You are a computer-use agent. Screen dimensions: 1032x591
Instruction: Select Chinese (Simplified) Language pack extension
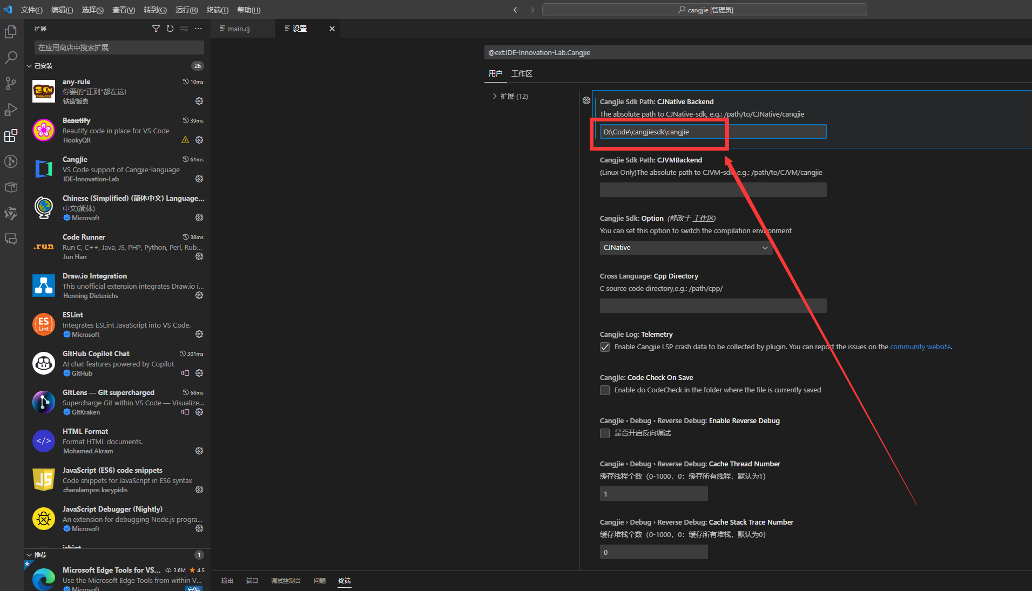coord(117,208)
